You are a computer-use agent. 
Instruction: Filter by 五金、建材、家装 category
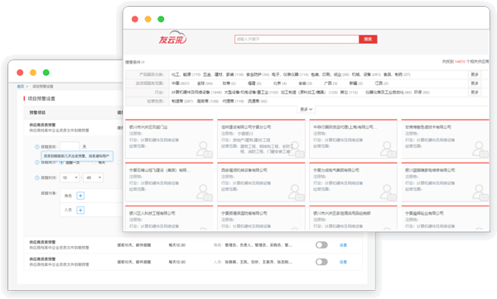[223, 74]
